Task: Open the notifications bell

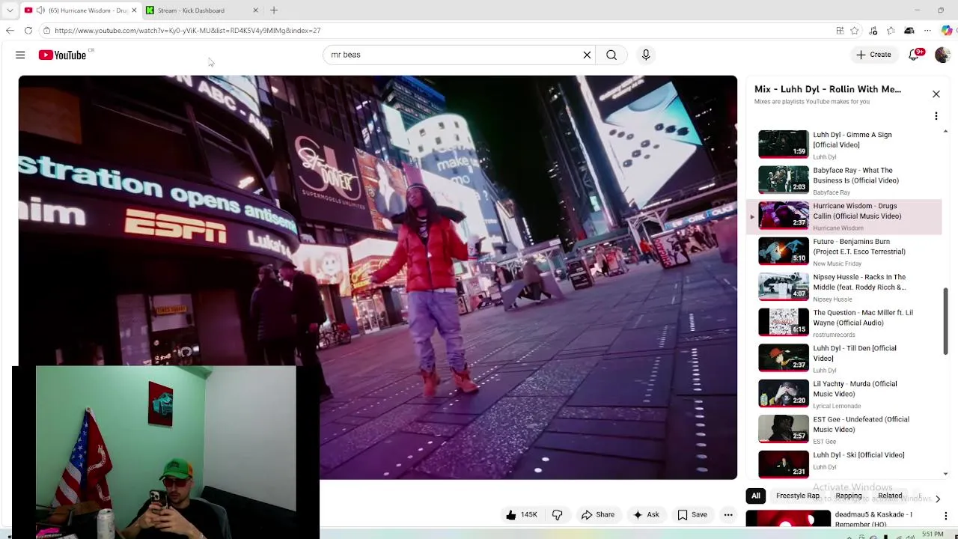Action: [x=915, y=55]
